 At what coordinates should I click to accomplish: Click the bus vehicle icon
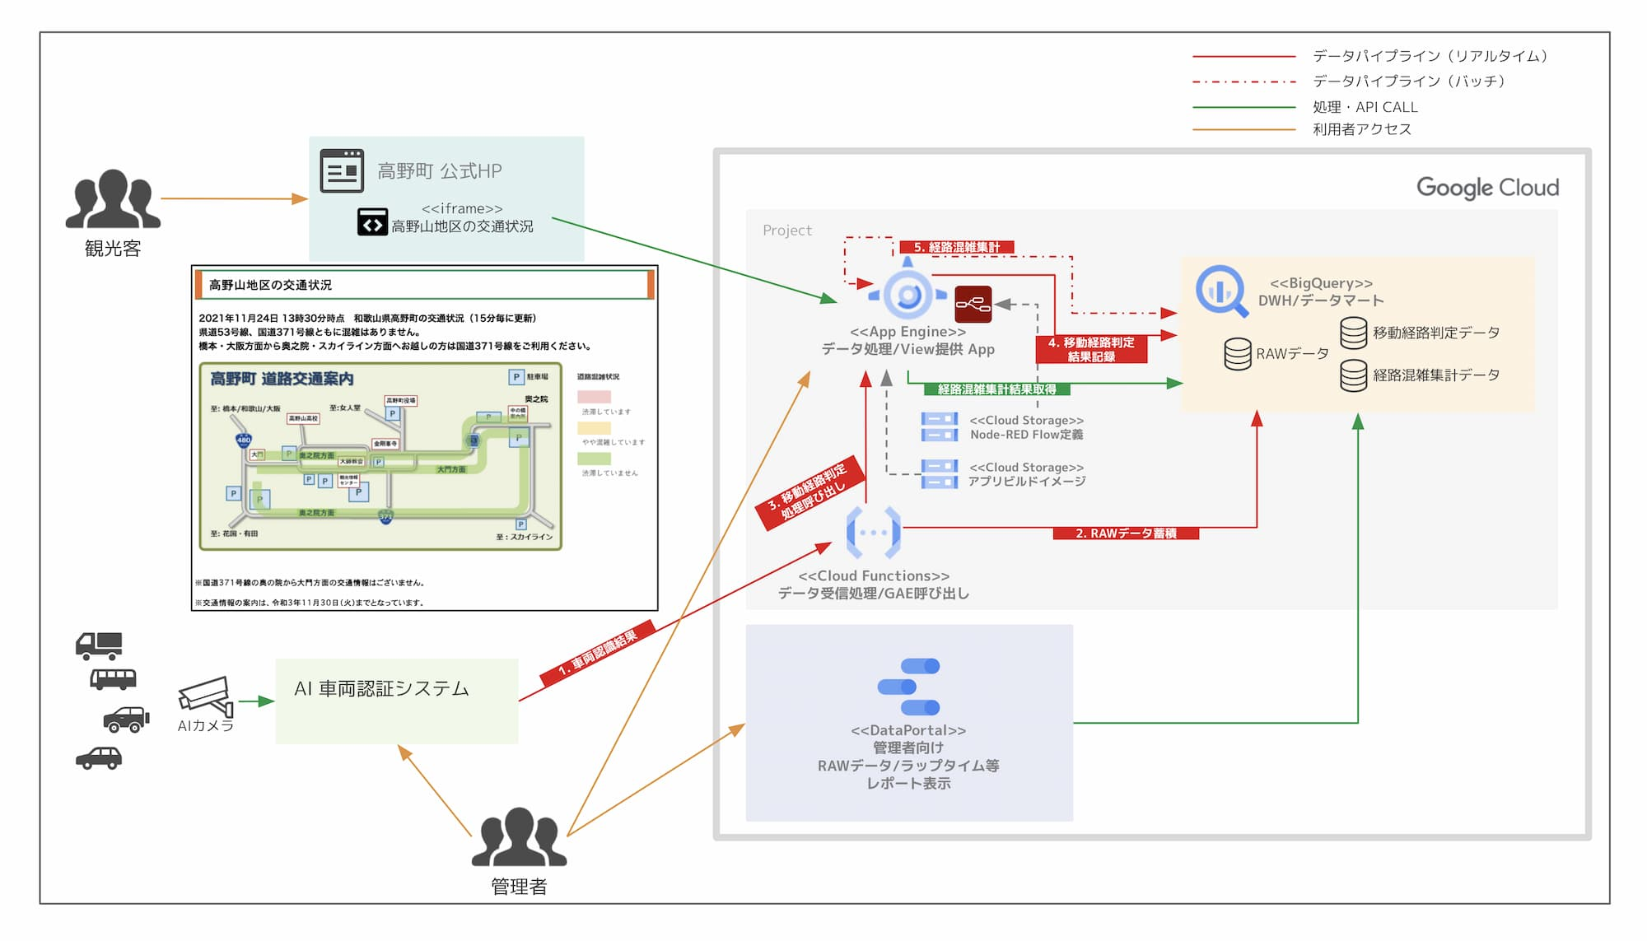[x=113, y=679]
